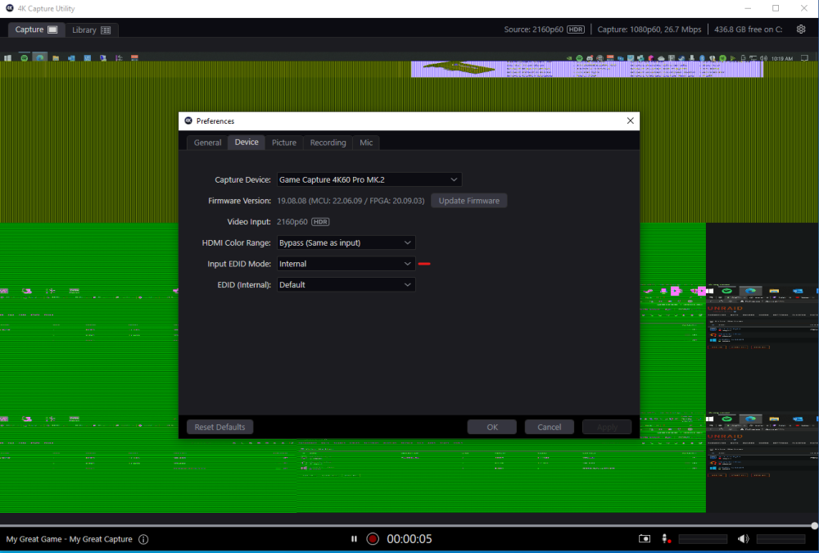
Task: Click the firmware version text 19.08.08
Action: [351, 201]
